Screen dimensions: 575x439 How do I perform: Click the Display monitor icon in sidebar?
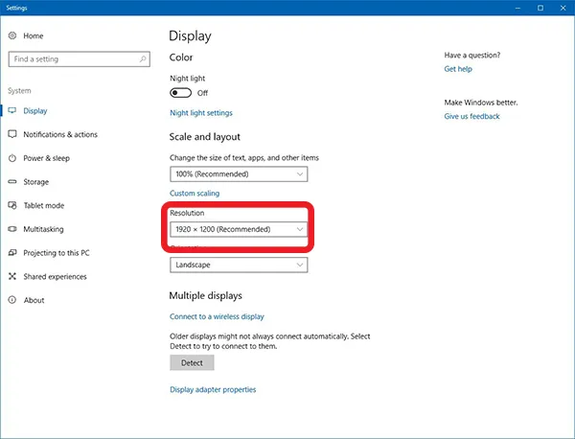click(12, 110)
